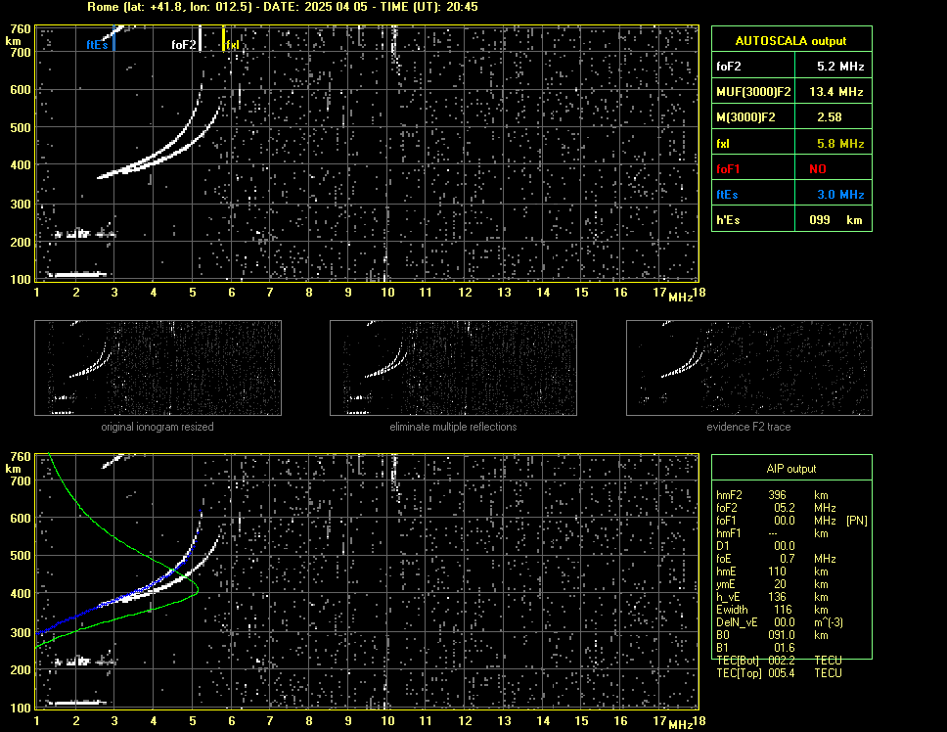Screen dimensions: 947x732
Task: Select the yellow '5.8 MHz' fxI value
Action: click(x=840, y=144)
